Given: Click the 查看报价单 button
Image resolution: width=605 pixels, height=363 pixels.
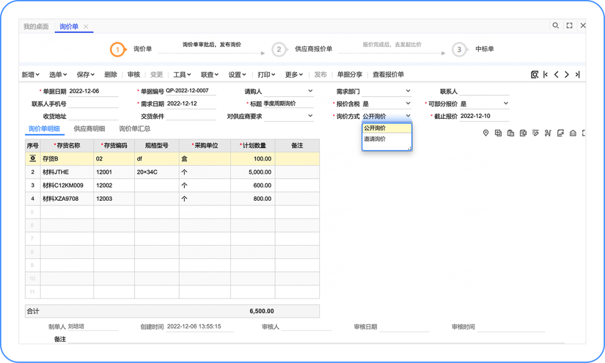Looking at the screenshot, I should pos(388,74).
